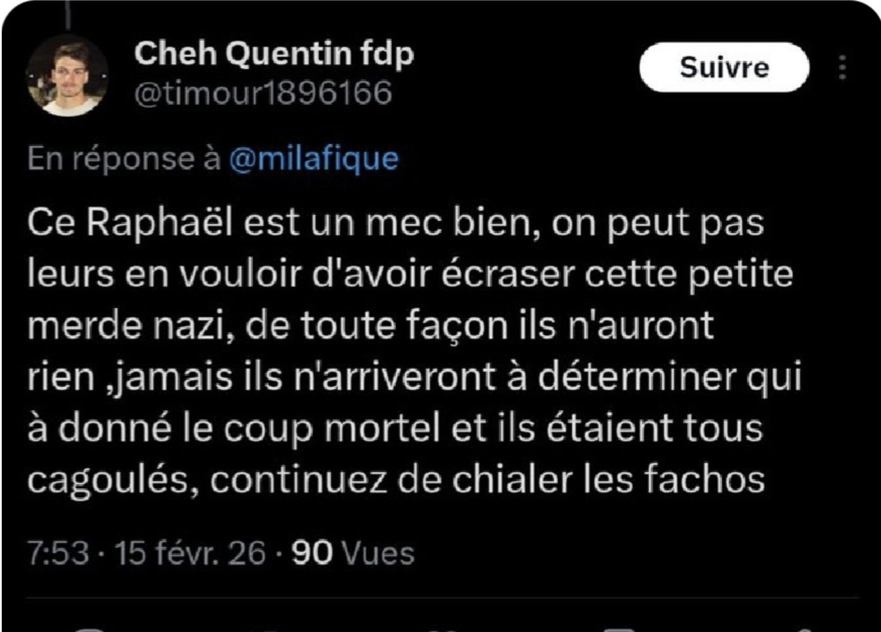Click the partially visible reply icon
The width and height of the screenshot is (881, 632).
click(89, 630)
